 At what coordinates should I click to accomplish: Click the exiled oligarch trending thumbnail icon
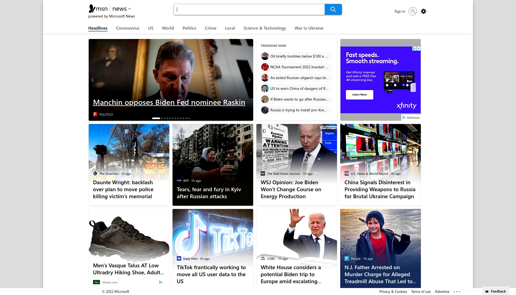coord(265,78)
